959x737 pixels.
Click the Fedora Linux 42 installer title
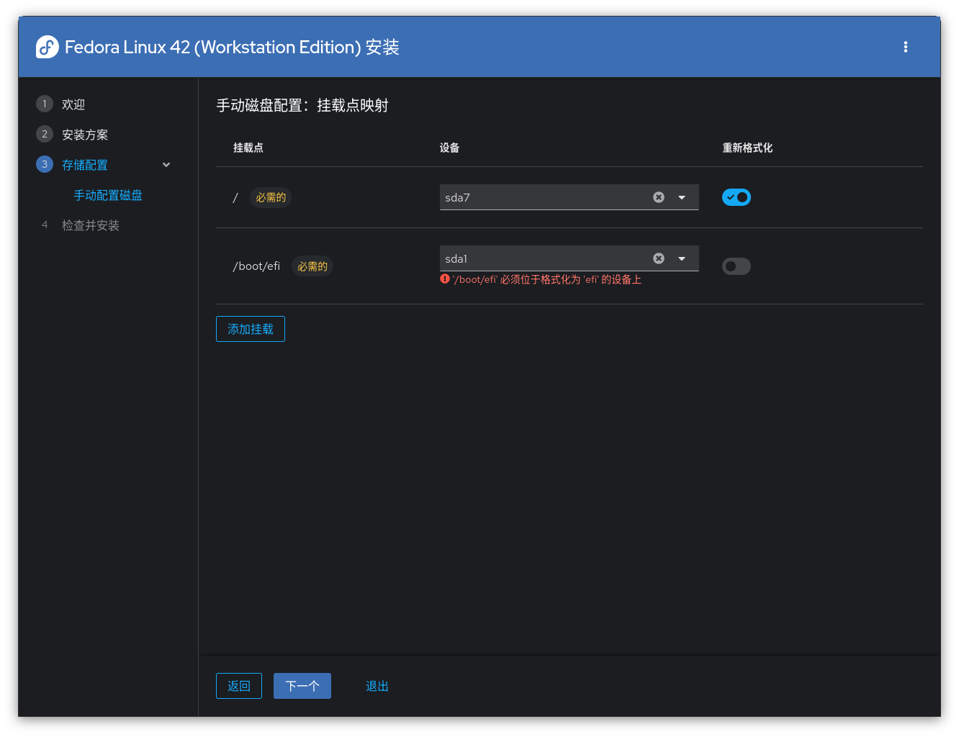[232, 47]
